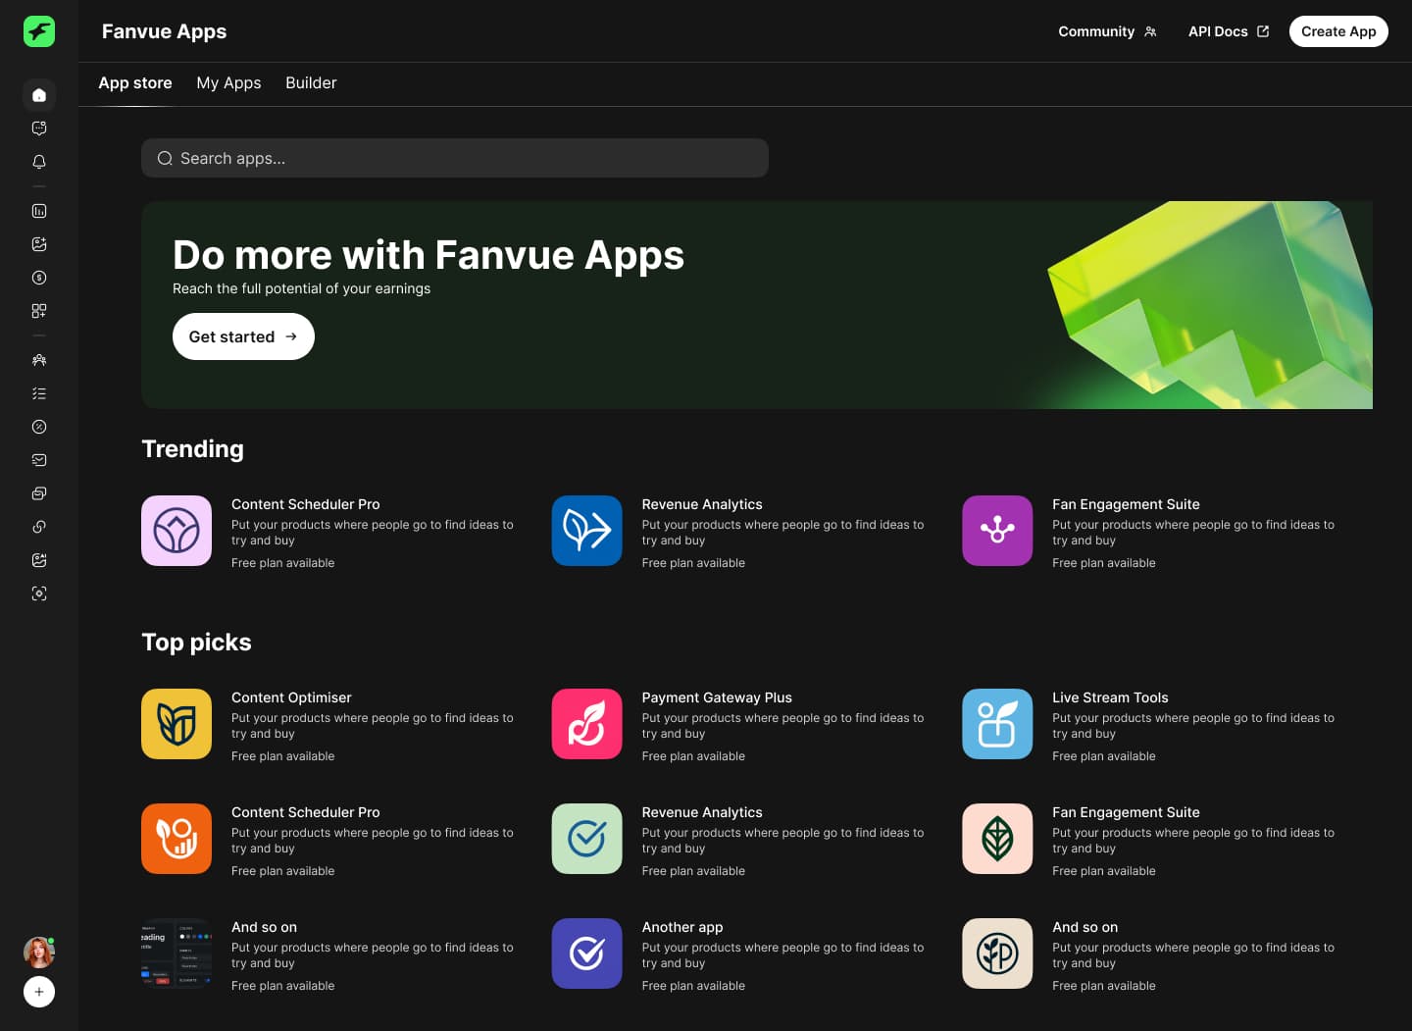Viewport: 1412px width, 1031px height.
Task: Open the orange Content Scheduler Pro icon in Top picks
Action: 176,839
